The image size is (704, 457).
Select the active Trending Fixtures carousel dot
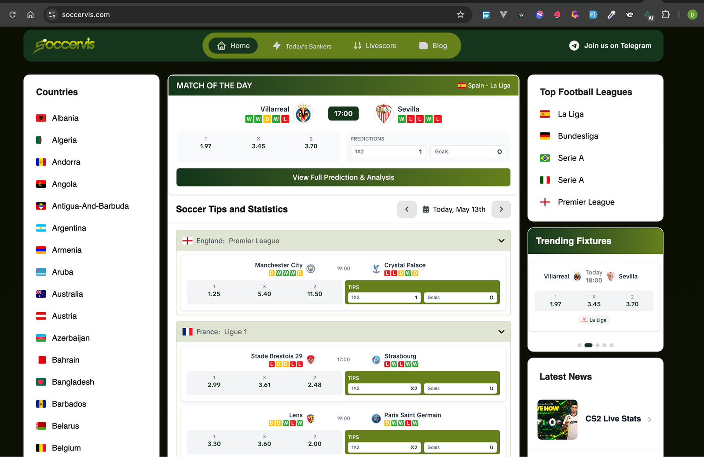[588, 345]
